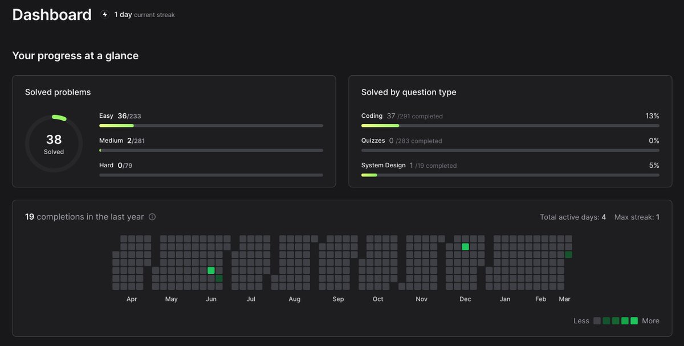This screenshot has width=684, height=346.
Task: Click 'Coding 37 /291 completed' label
Action: coord(402,116)
